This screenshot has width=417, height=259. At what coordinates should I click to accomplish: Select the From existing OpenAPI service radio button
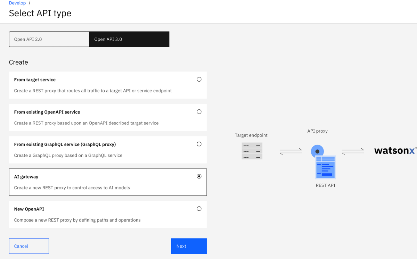point(199,112)
